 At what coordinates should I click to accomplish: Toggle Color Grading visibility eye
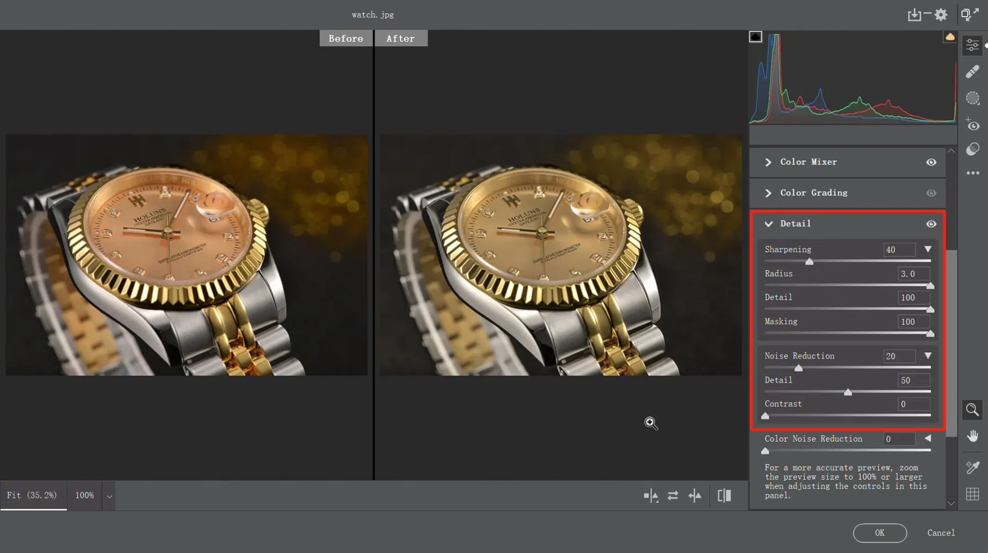coord(931,193)
